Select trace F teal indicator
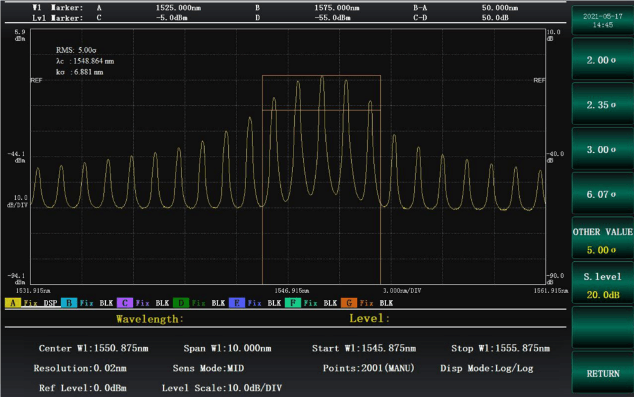The width and height of the screenshot is (634, 397). [292, 303]
